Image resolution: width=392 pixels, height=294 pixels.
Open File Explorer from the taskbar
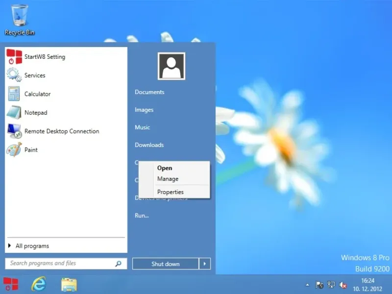(x=69, y=285)
